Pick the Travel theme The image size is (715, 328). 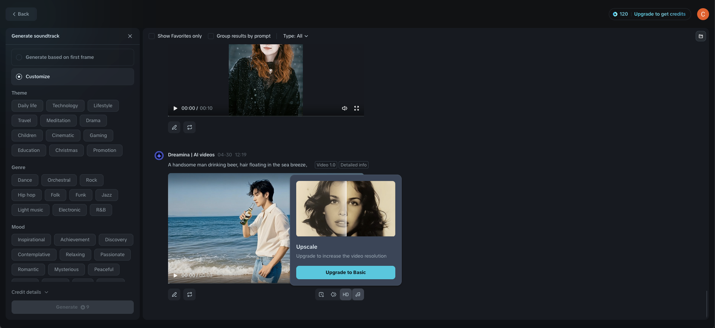point(24,121)
